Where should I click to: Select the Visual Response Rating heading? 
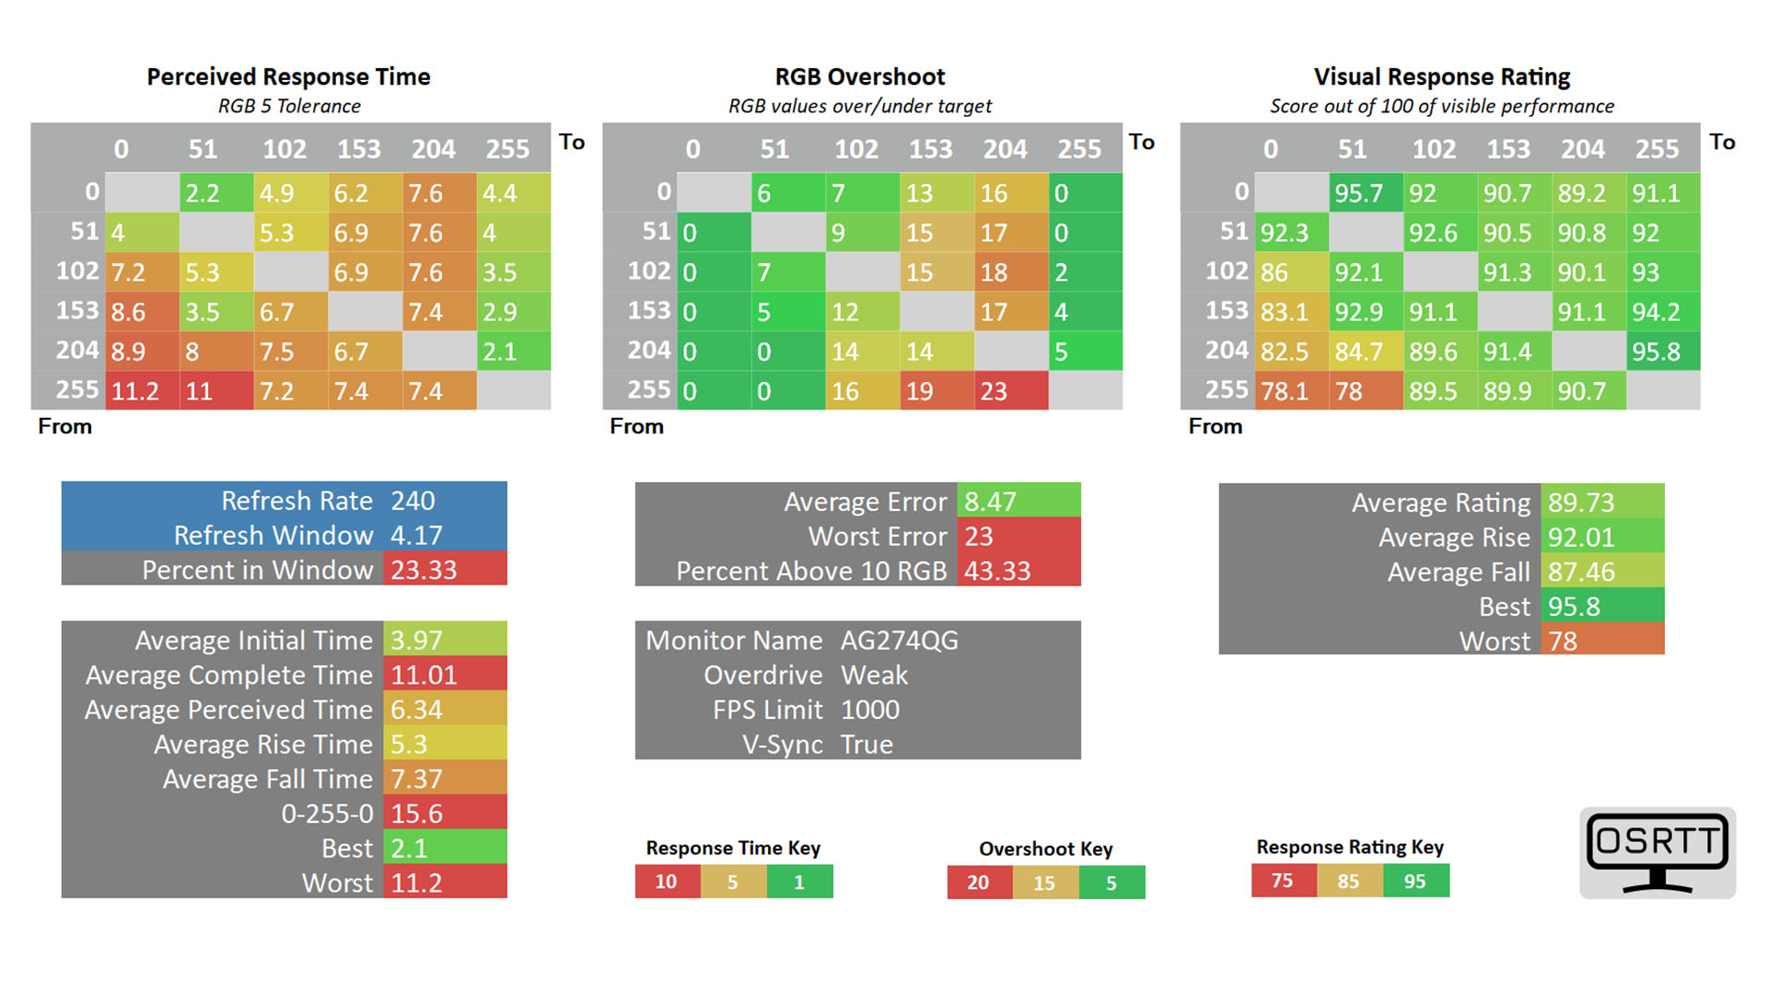(x=1441, y=76)
